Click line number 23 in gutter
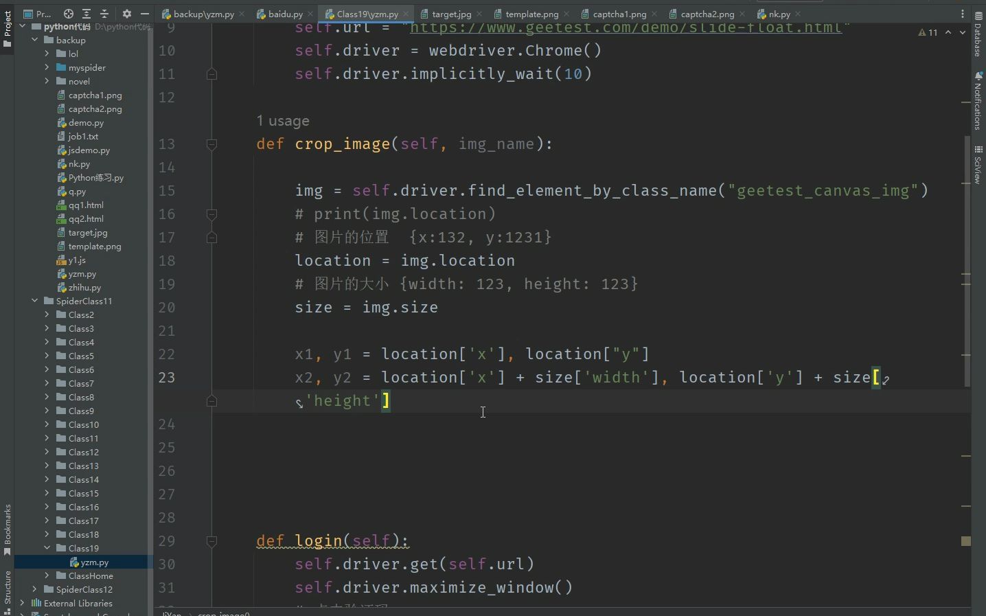 point(167,378)
